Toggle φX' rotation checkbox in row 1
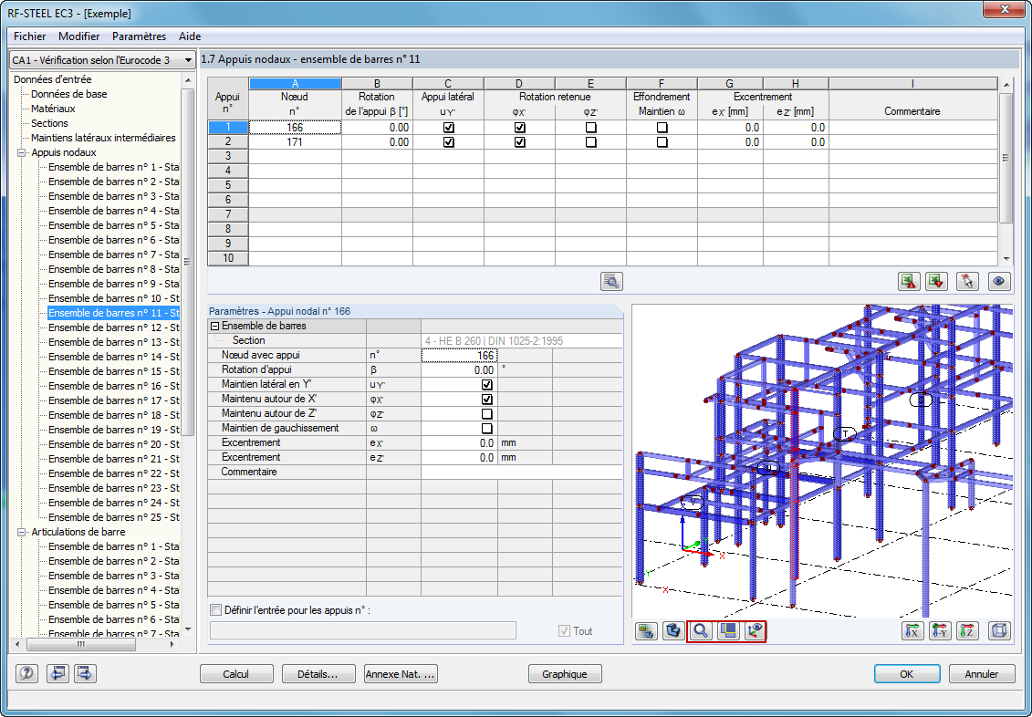The height and width of the screenshot is (717, 1032). pyautogui.click(x=520, y=128)
